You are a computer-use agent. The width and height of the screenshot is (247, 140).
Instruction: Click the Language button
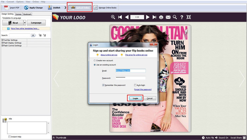(36, 23)
